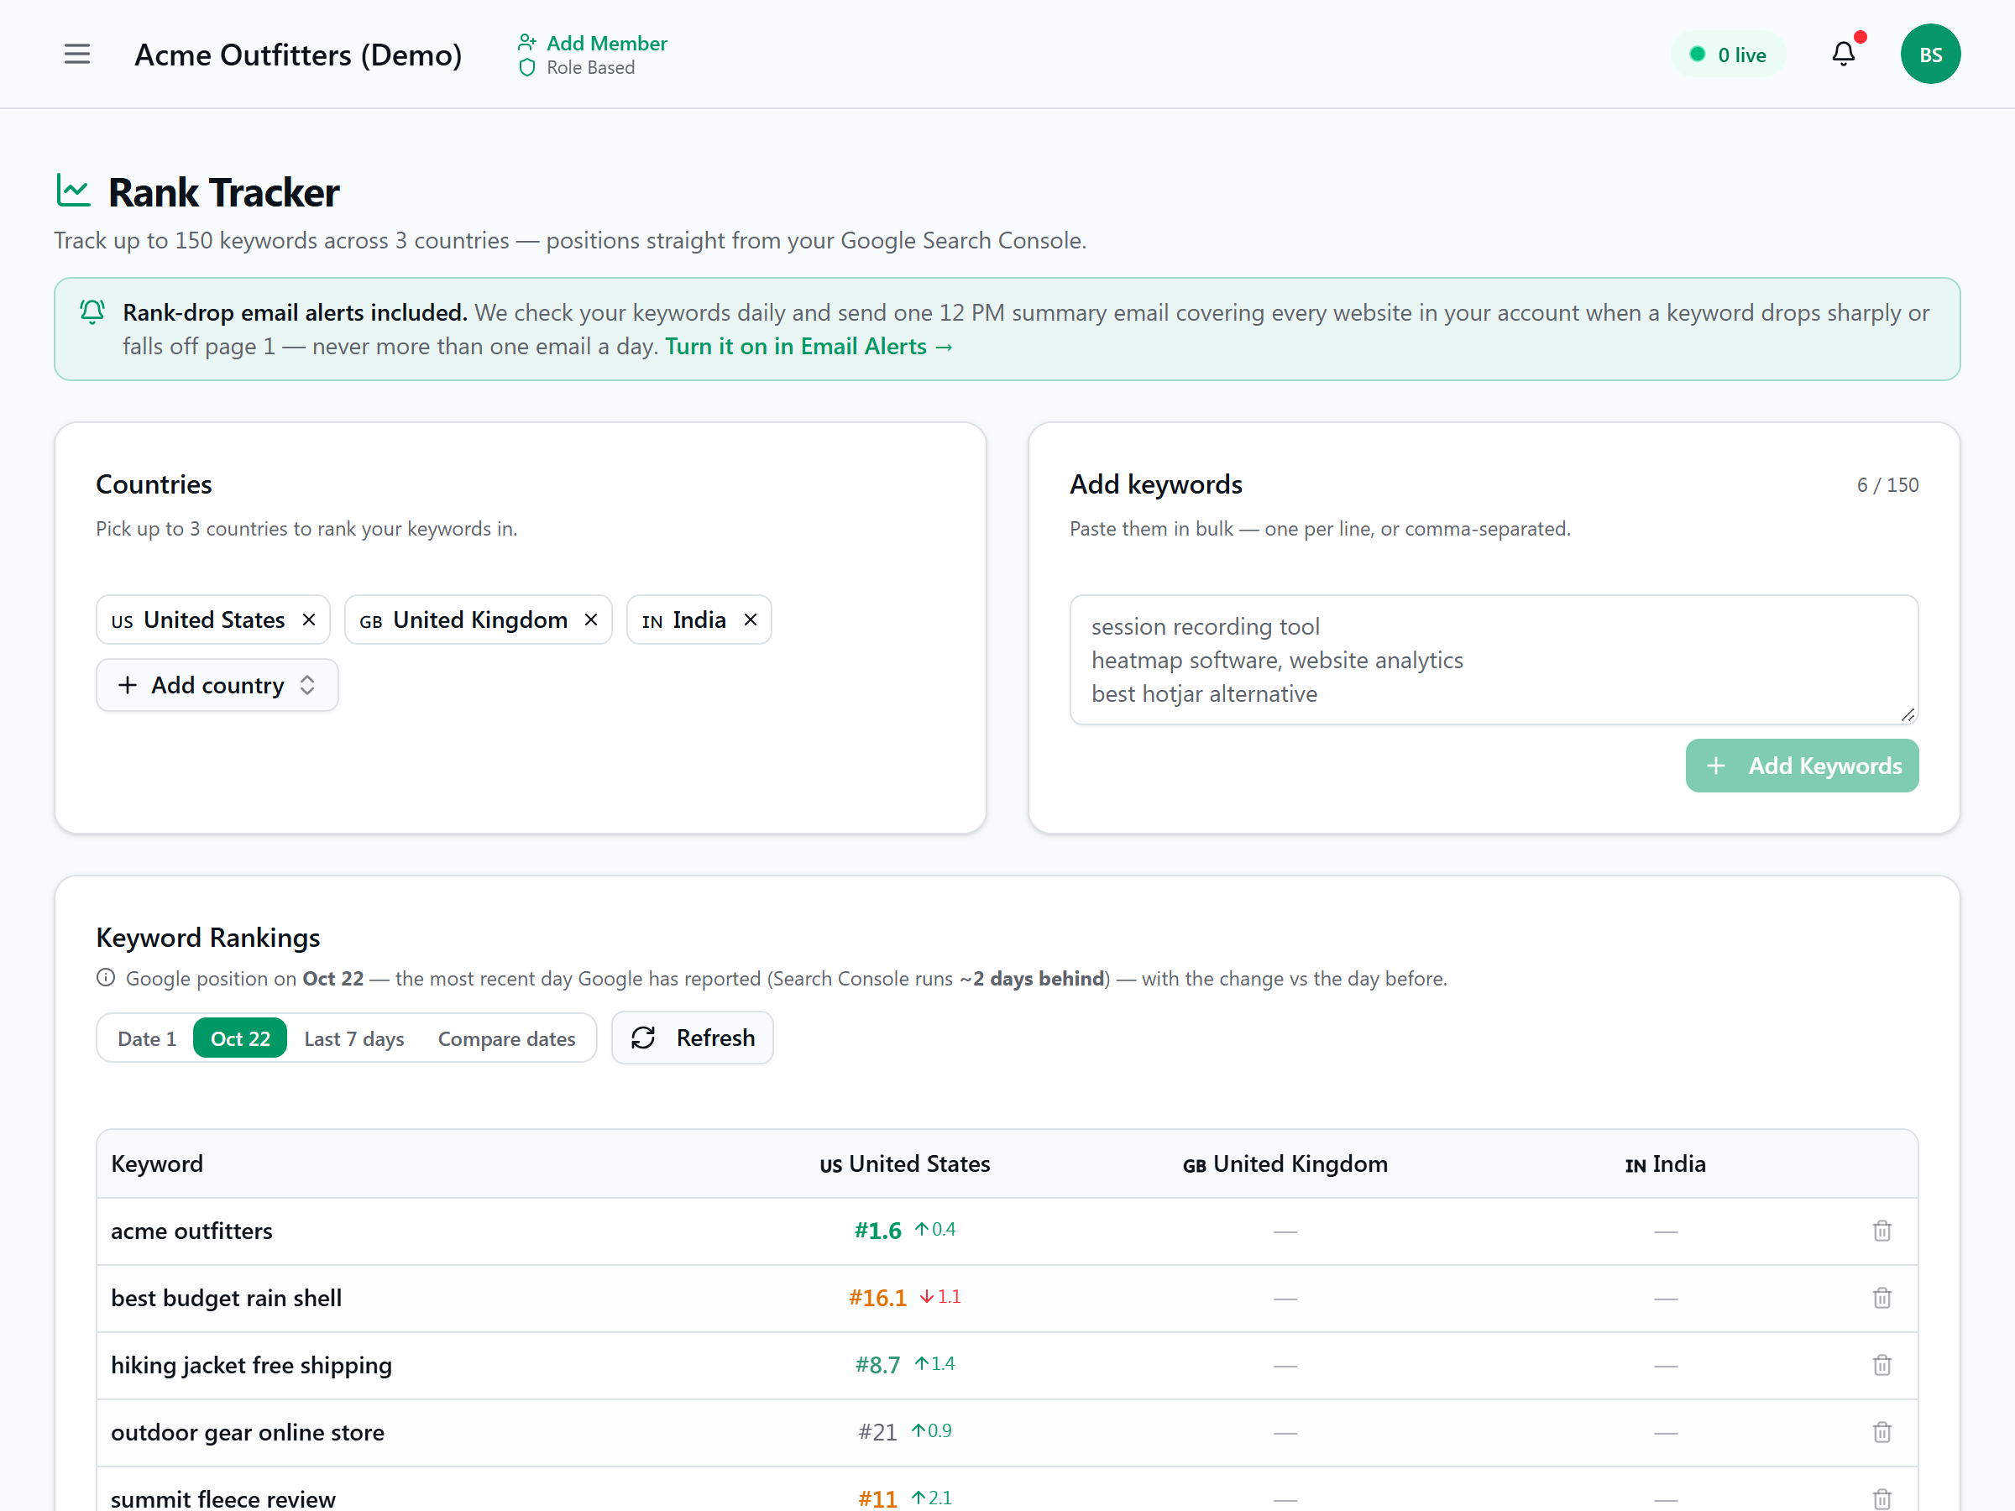2015x1511 pixels.
Task: Remove United Kingdom country chip
Action: click(590, 620)
